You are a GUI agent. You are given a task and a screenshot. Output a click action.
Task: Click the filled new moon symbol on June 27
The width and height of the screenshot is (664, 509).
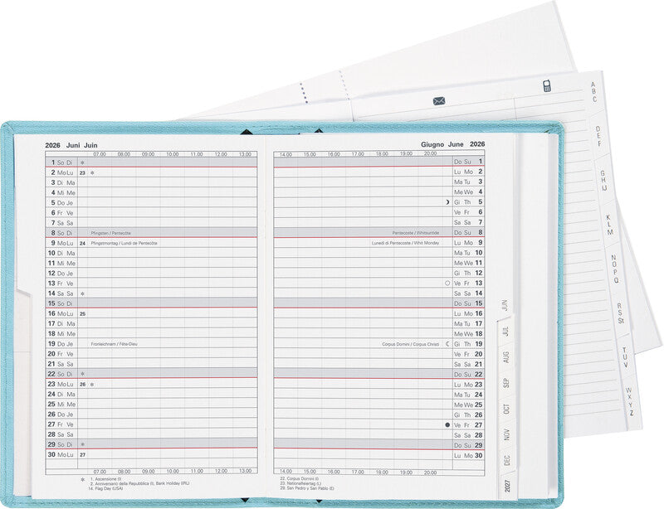pyautogui.click(x=447, y=424)
